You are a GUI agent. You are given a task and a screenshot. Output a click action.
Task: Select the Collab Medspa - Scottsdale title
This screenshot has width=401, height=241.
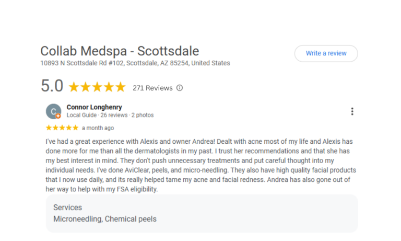(120, 51)
